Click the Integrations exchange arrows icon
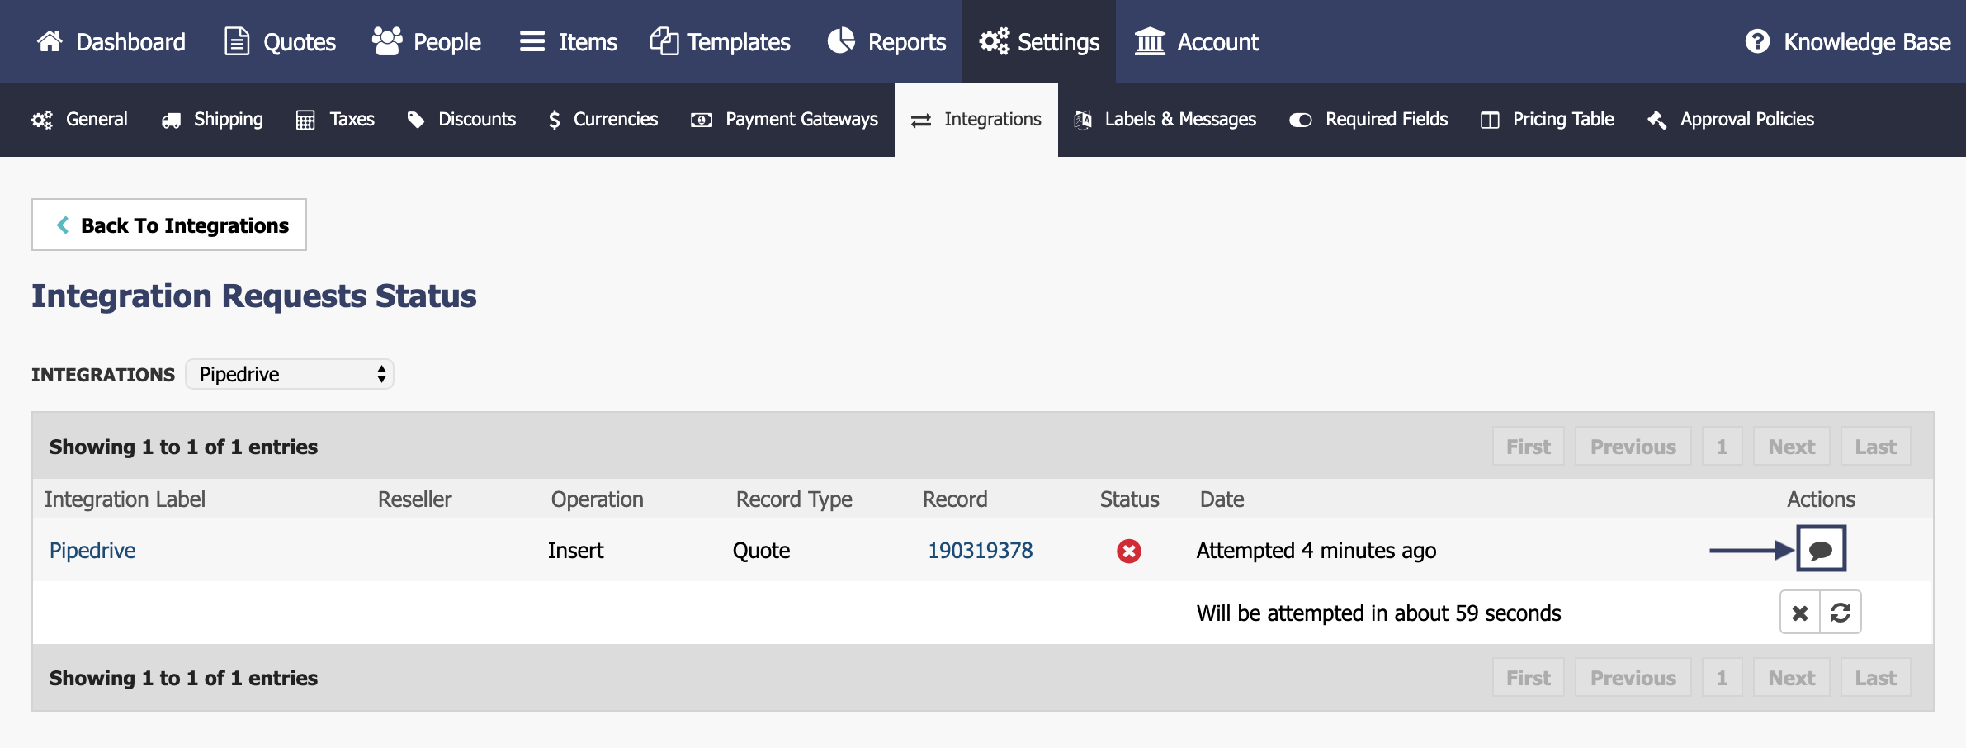 (921, 121)
